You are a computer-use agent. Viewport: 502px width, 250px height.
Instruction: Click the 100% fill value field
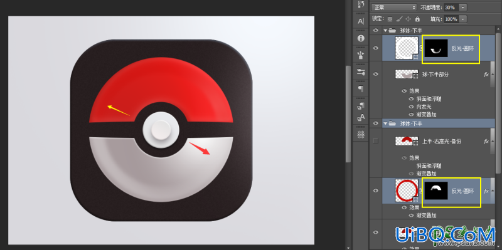click(452, 19)
